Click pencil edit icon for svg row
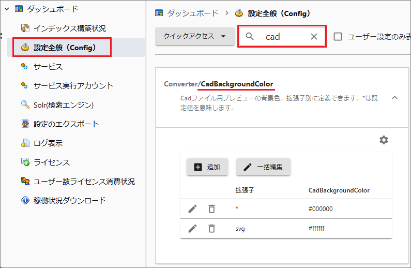 (192, 228)
